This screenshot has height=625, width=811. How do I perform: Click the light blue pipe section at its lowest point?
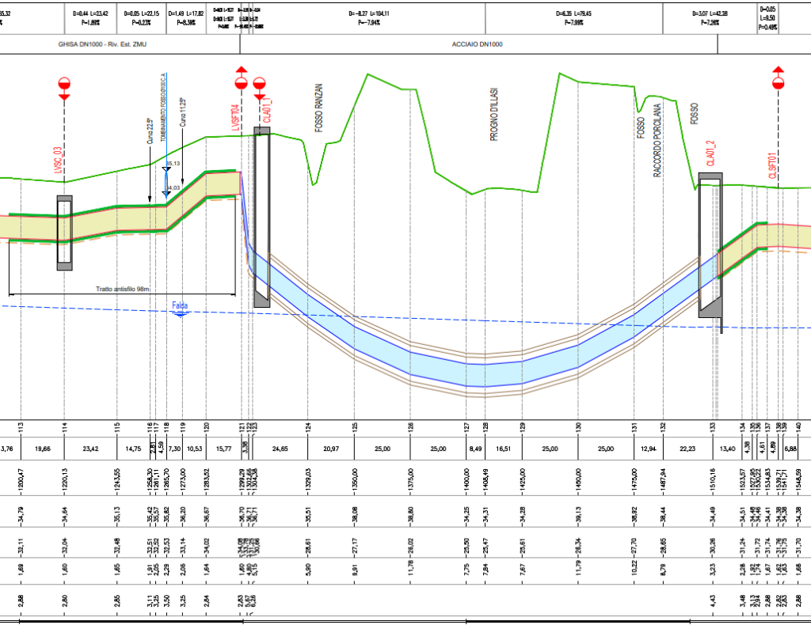[x=485, y=372]
